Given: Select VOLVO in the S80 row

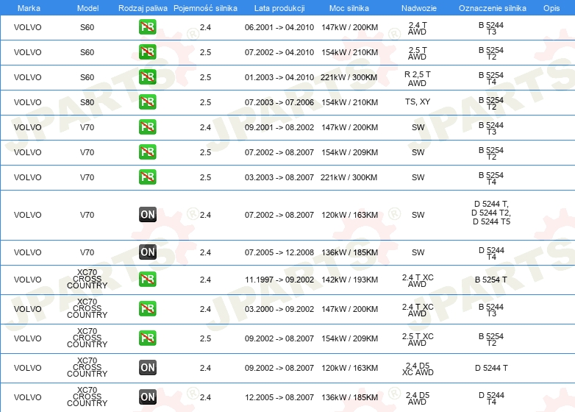Looking at the screenshot, I should [x=27, y=102].
